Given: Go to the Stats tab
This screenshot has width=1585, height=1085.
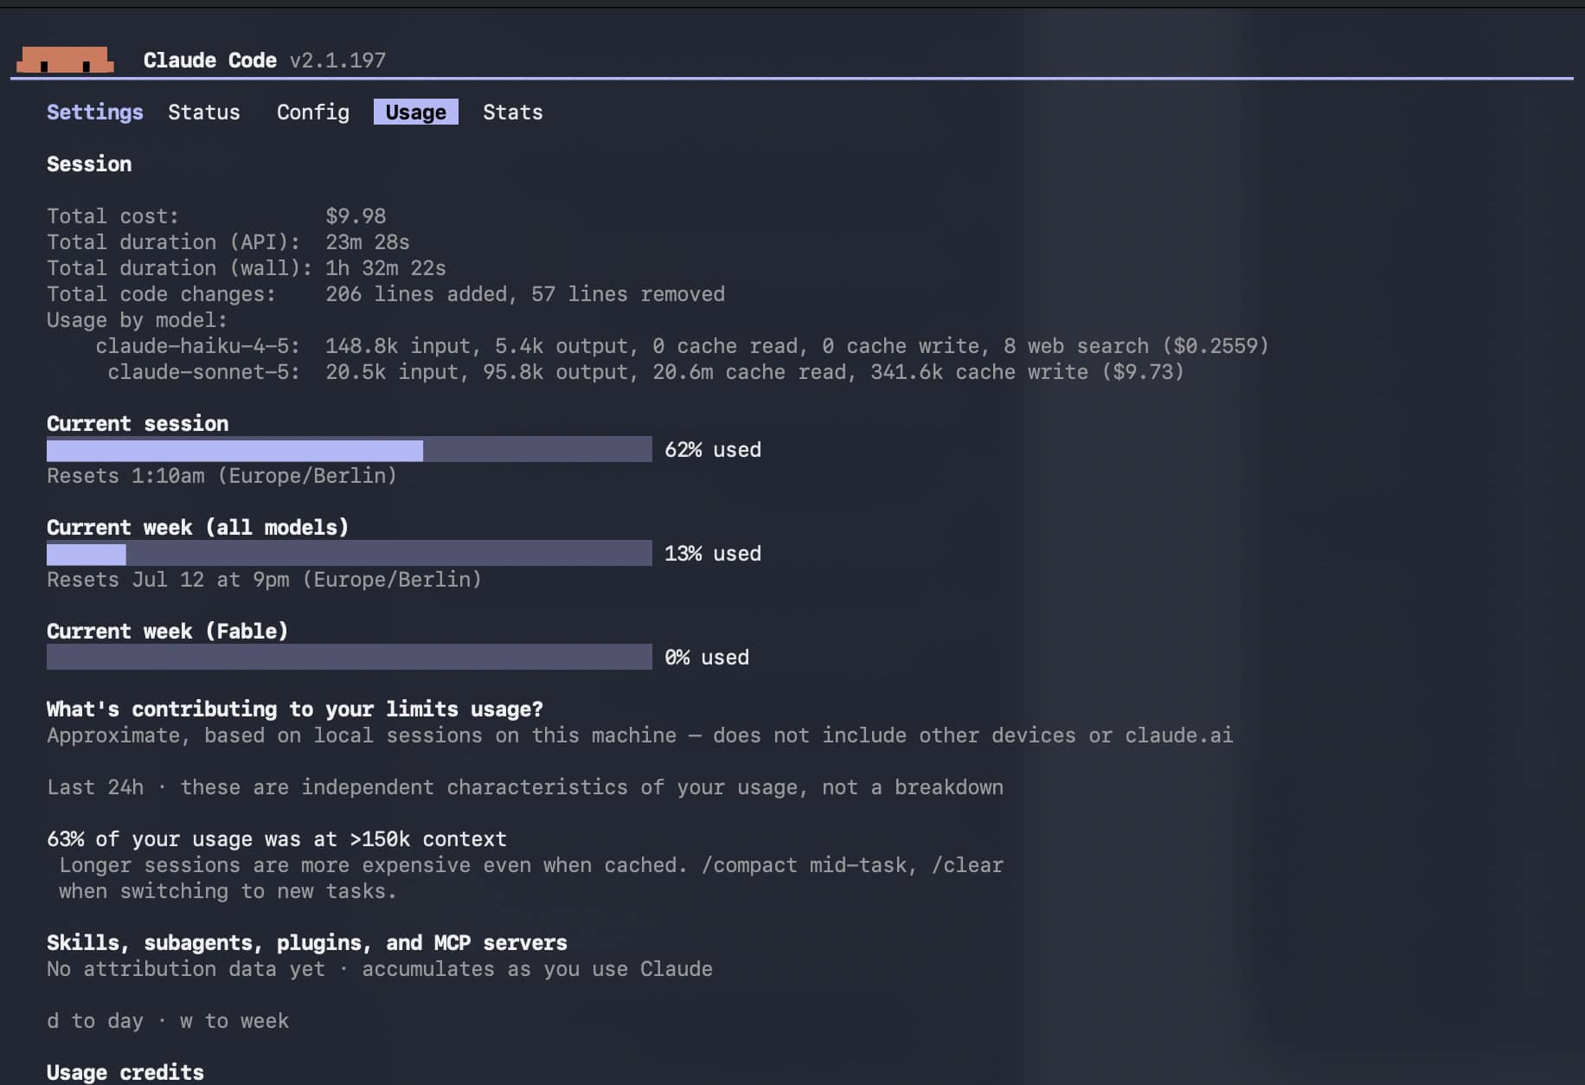Looking at the screenshot, I should tap(513, 112).
